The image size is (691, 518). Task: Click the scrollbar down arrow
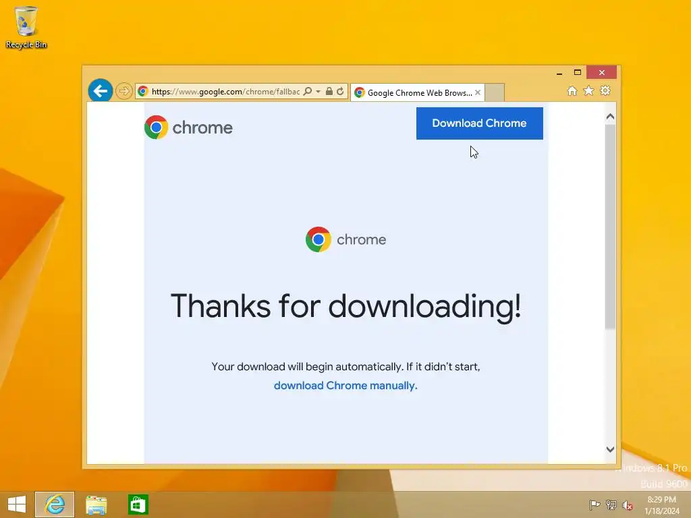[x=610, y=449]
